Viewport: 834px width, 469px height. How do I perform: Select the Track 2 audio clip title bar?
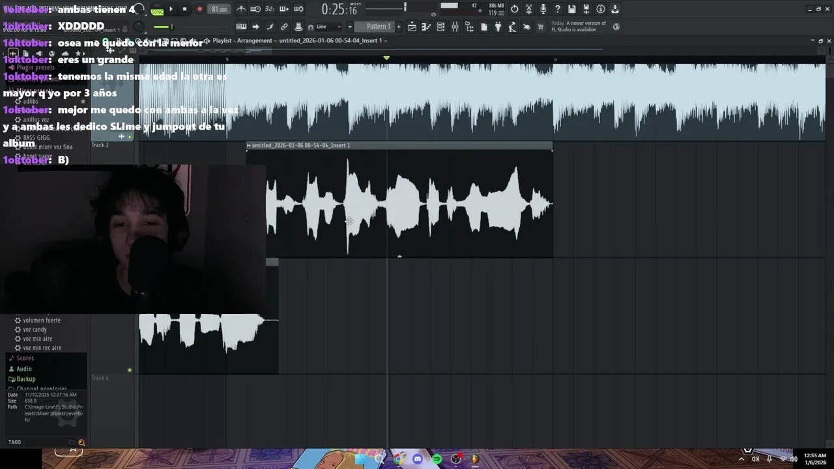pyautogui.click(x=399, y=145)
